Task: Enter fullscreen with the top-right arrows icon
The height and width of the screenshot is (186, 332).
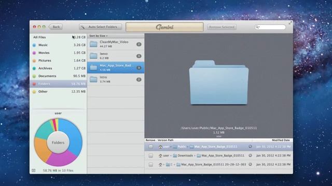Action: click(x=290, y=23)
